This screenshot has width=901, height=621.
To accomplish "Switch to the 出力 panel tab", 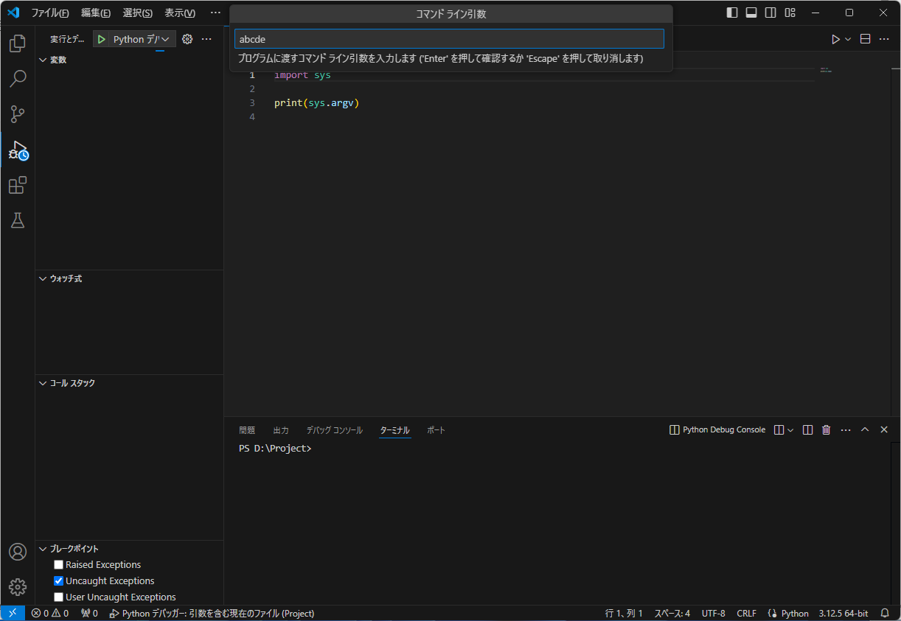I will [281, 430].
